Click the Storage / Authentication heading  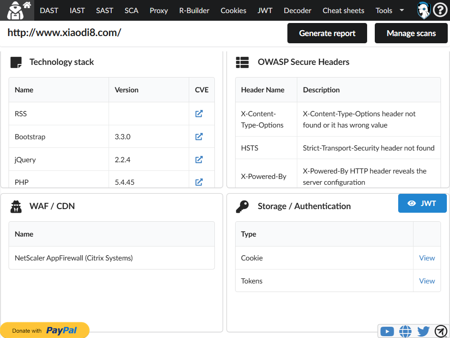click(304, 206)
